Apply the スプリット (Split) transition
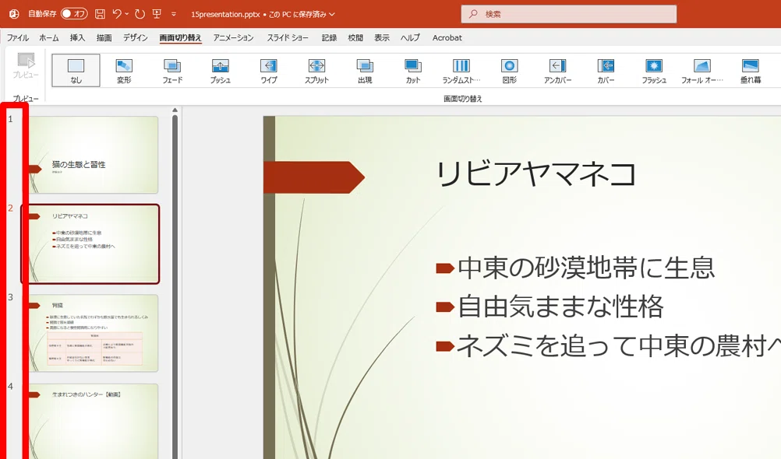 [316, 71]
